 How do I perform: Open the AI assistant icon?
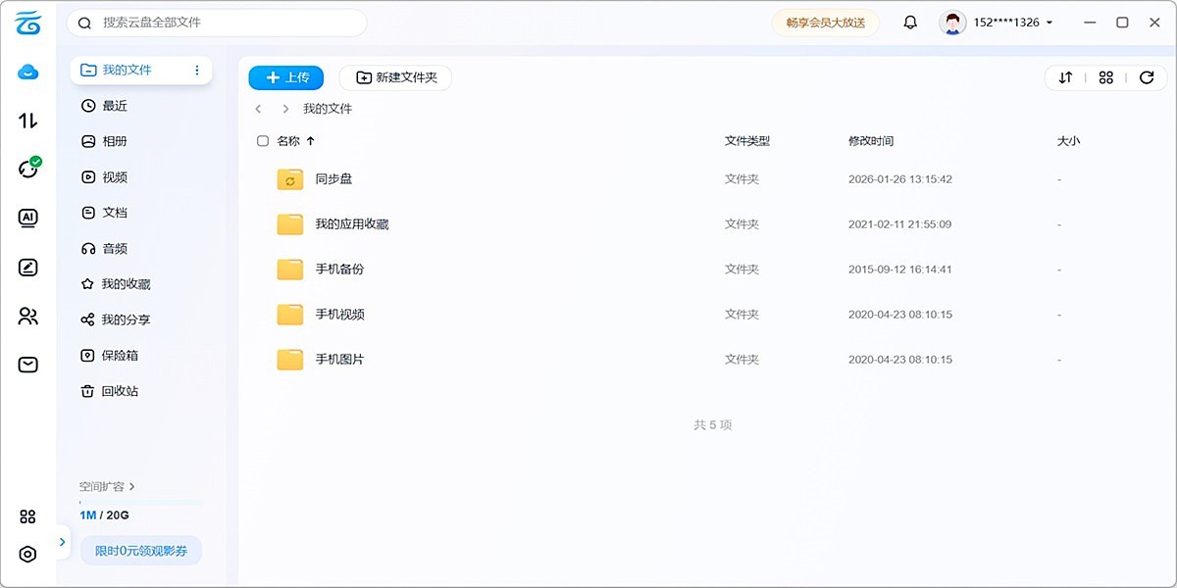[27, 218]
